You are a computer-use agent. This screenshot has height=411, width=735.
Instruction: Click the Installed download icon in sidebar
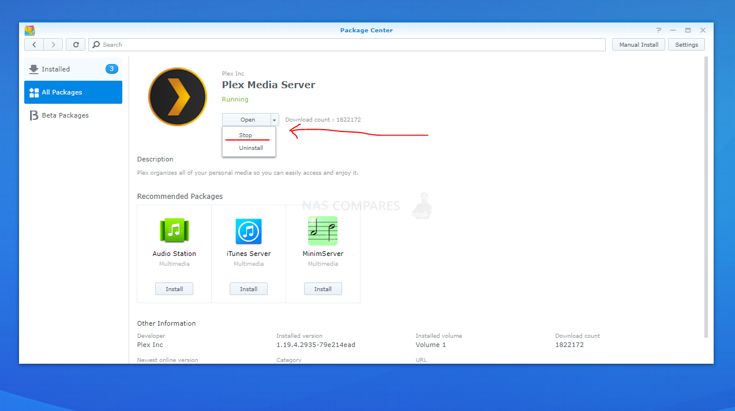34,69
